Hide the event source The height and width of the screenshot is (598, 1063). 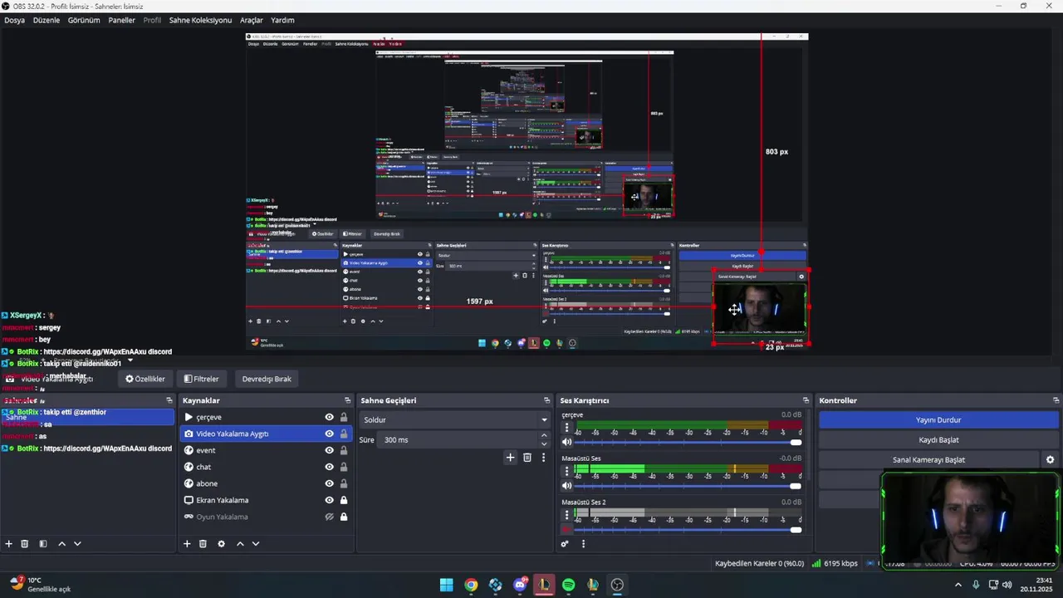[x=330, y=450]
